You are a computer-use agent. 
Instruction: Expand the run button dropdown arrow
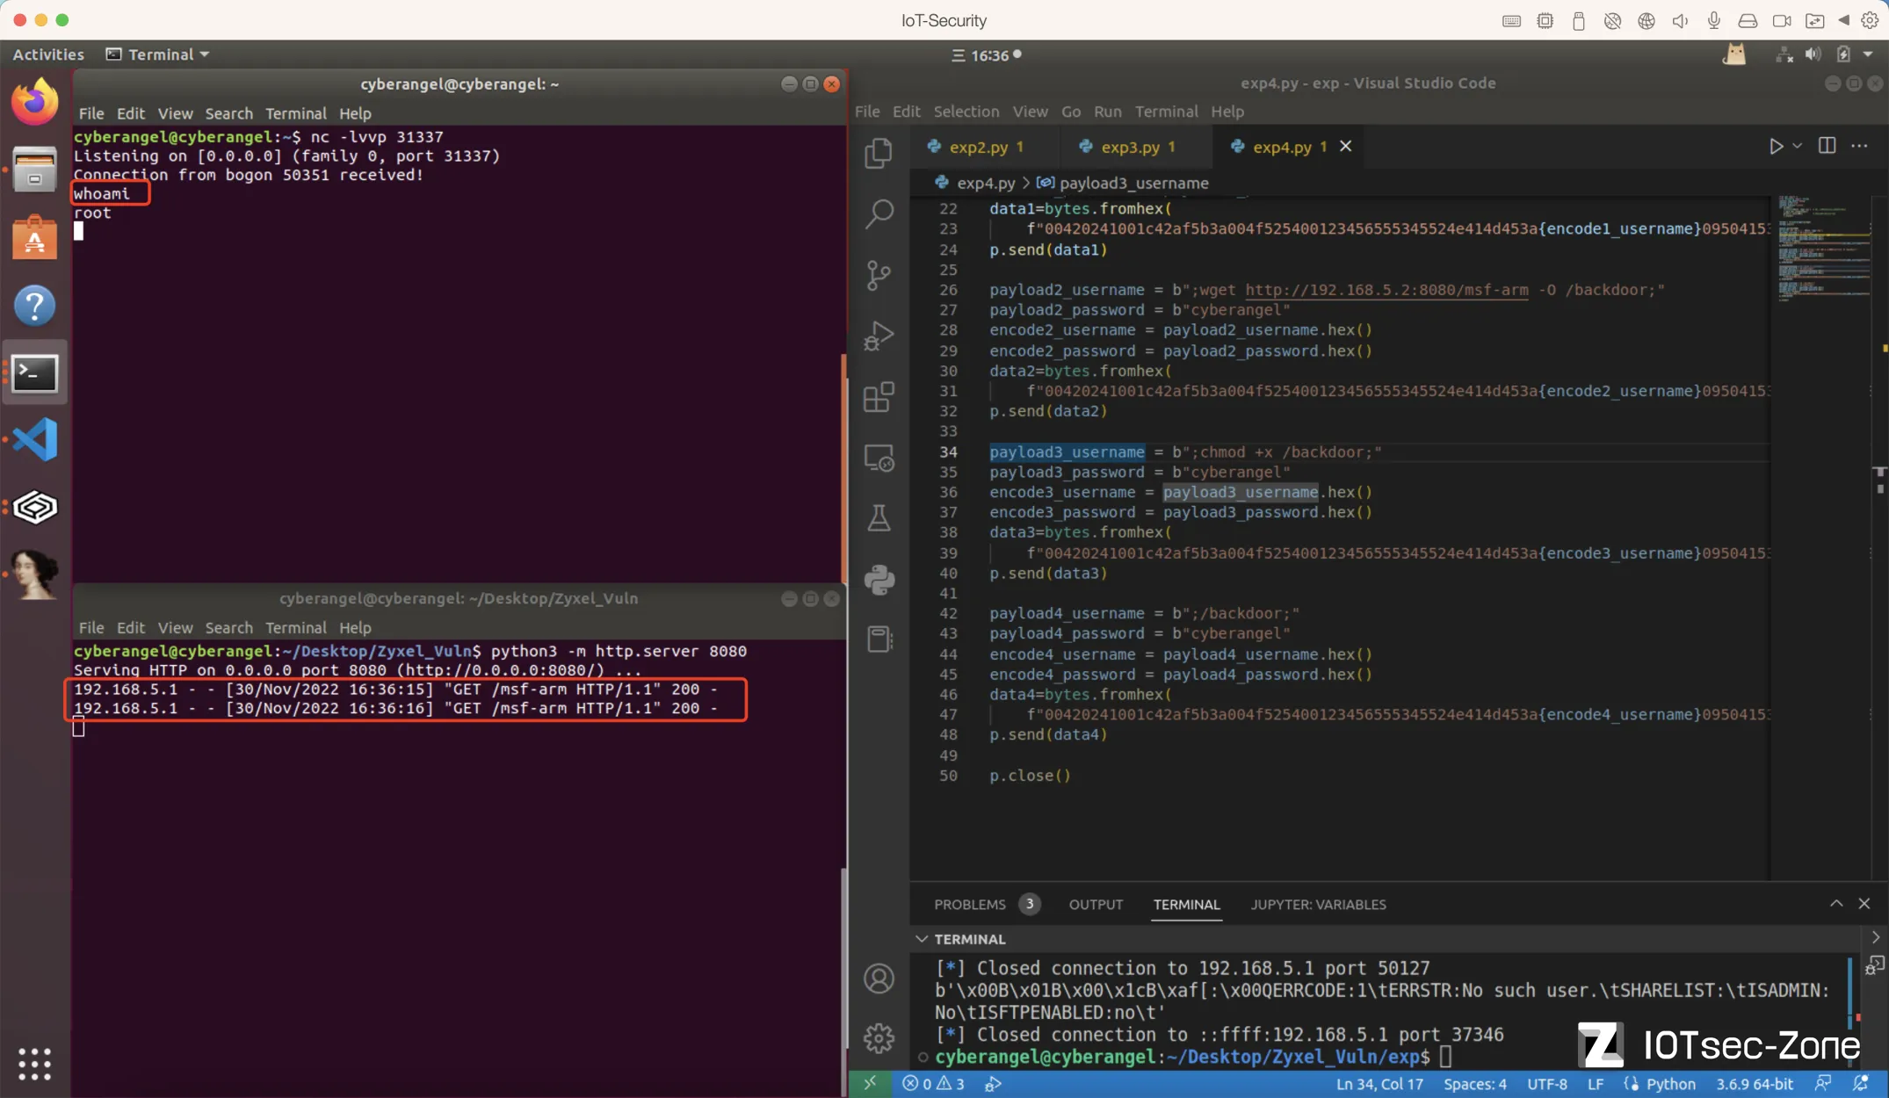pos(1797,146)
